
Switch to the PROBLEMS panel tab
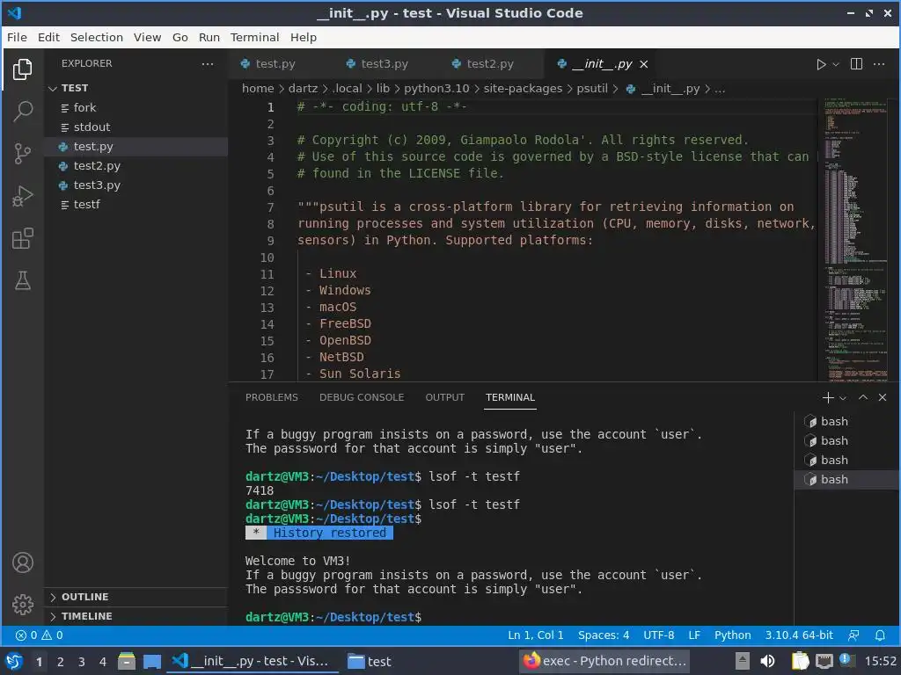pyautogui.click(x=272, y=397)
